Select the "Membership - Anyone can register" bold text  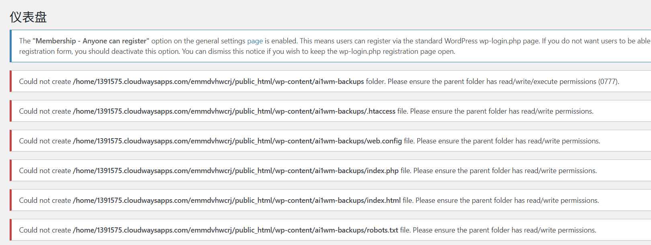coord(91,41)
